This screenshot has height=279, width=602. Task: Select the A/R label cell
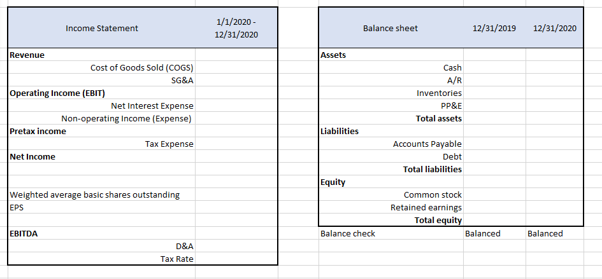(391, 80)
